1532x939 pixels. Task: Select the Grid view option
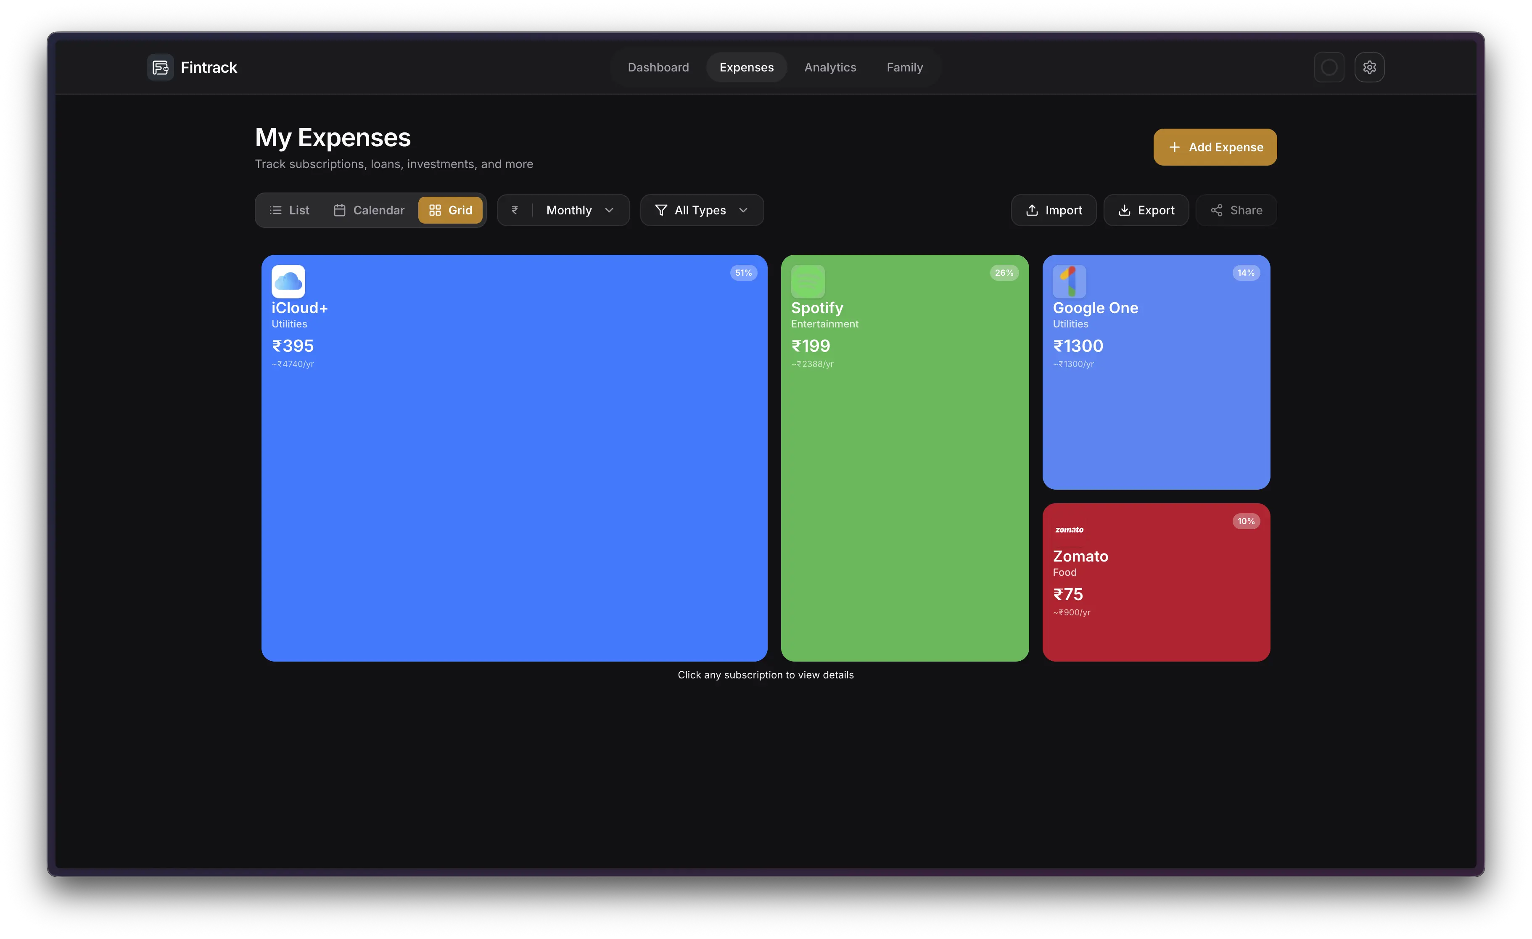click(x=450, y=210)
